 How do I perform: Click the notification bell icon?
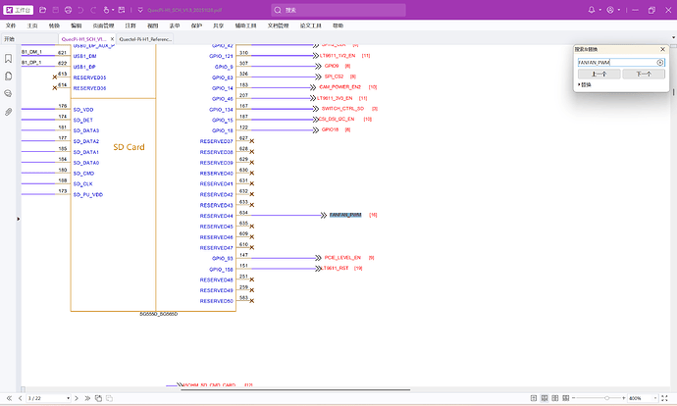pyautogui.click(x=592, y=10)
